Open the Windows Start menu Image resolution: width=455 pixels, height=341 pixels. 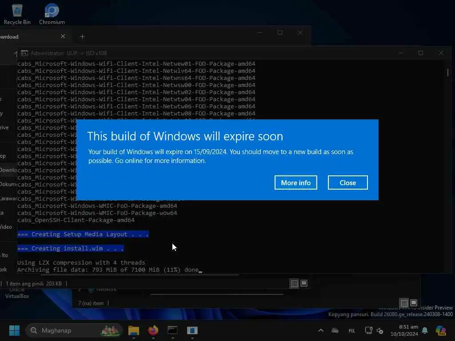click(x=14, y=330)
